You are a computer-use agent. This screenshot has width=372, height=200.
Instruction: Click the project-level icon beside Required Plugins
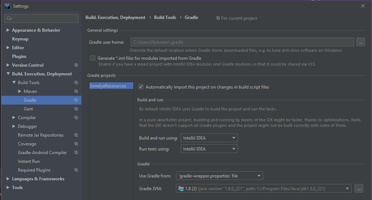point(76,170)
